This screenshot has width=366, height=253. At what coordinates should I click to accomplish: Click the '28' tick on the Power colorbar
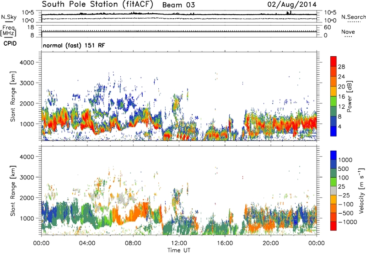click(x=341, y=67)
